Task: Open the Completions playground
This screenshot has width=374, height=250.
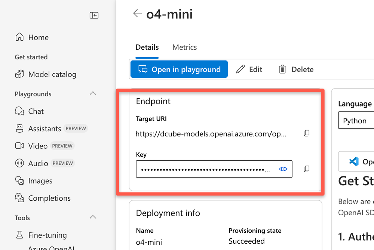Action: tap(49, 198)
